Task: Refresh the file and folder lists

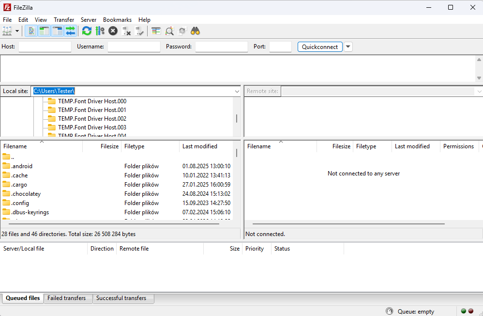Action: [x=87, y=31]
